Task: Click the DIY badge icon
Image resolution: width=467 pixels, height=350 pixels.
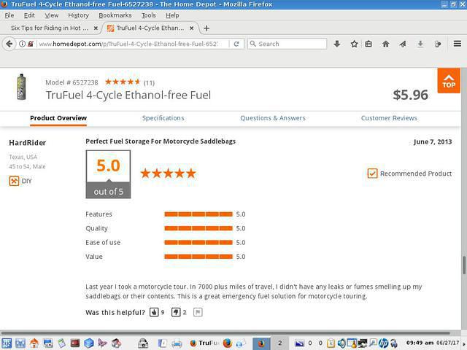Action: point(14,181)
